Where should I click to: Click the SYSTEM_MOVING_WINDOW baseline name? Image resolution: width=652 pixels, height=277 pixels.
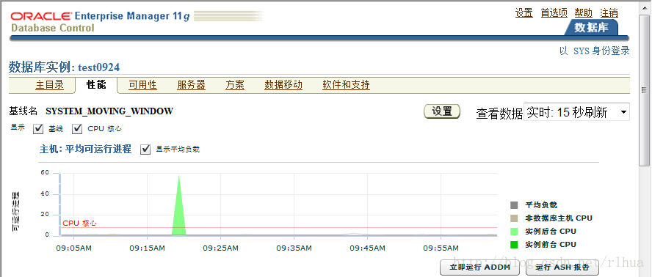[109, 111]
